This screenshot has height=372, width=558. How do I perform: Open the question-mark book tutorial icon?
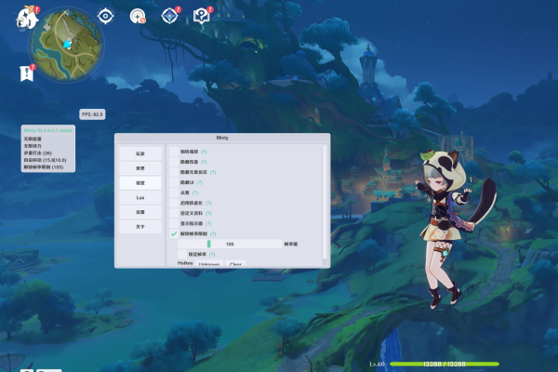point(202,16)
